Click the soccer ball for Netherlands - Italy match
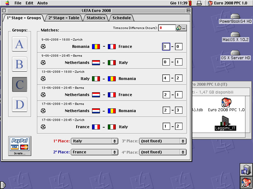Viewport: 253px width, 189px height. tap(43, 62)
